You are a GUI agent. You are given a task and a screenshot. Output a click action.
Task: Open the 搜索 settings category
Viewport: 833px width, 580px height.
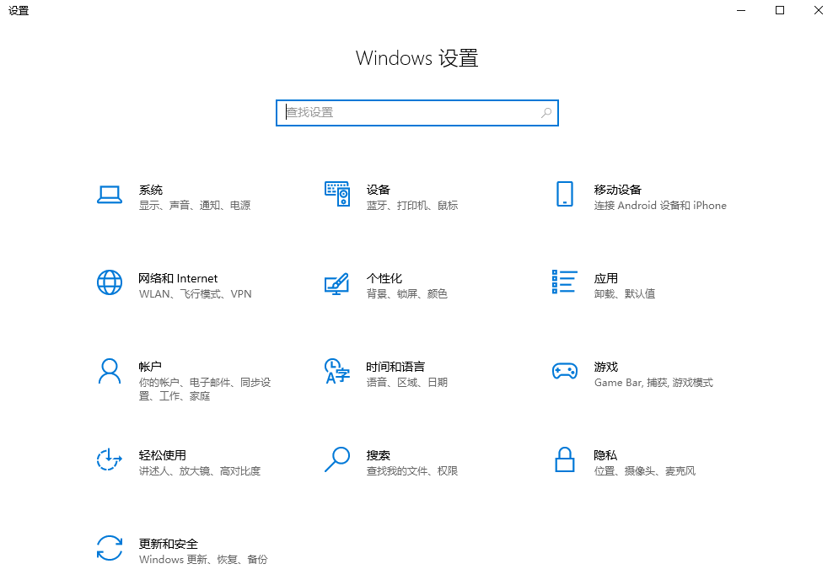tap(379, 454)
